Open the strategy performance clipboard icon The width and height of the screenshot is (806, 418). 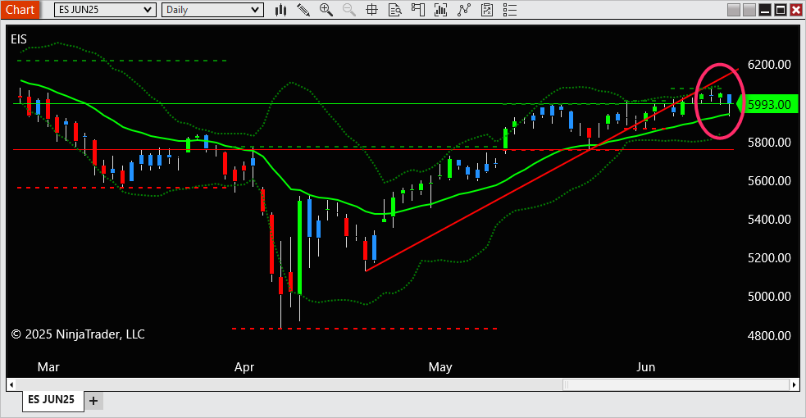click(x=487, y=10)
